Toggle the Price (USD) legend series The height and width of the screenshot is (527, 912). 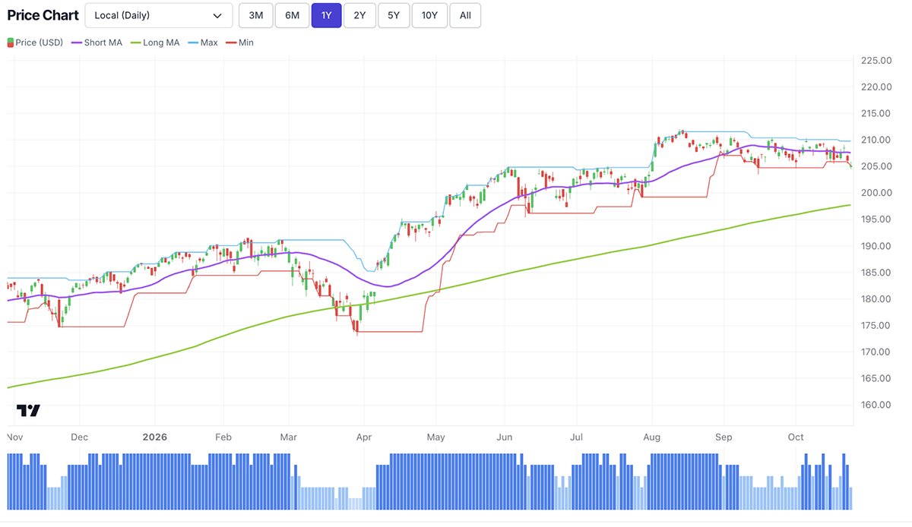[35, 43]
